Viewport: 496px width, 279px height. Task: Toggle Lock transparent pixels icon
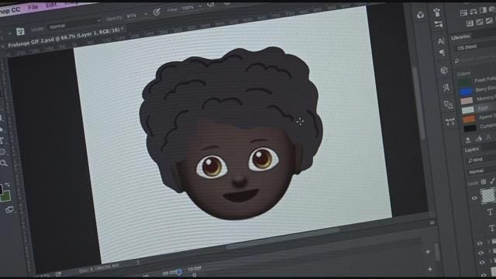tap(484, 182)
